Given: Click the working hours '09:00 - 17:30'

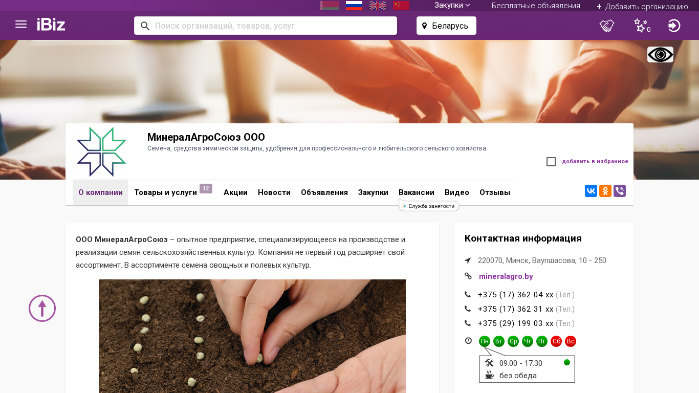Looking at the screenshot, I should click(x=521, y=363).
